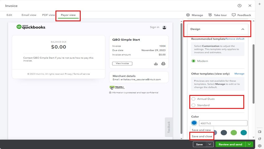Open the help question mark icon

click(239, 6)
